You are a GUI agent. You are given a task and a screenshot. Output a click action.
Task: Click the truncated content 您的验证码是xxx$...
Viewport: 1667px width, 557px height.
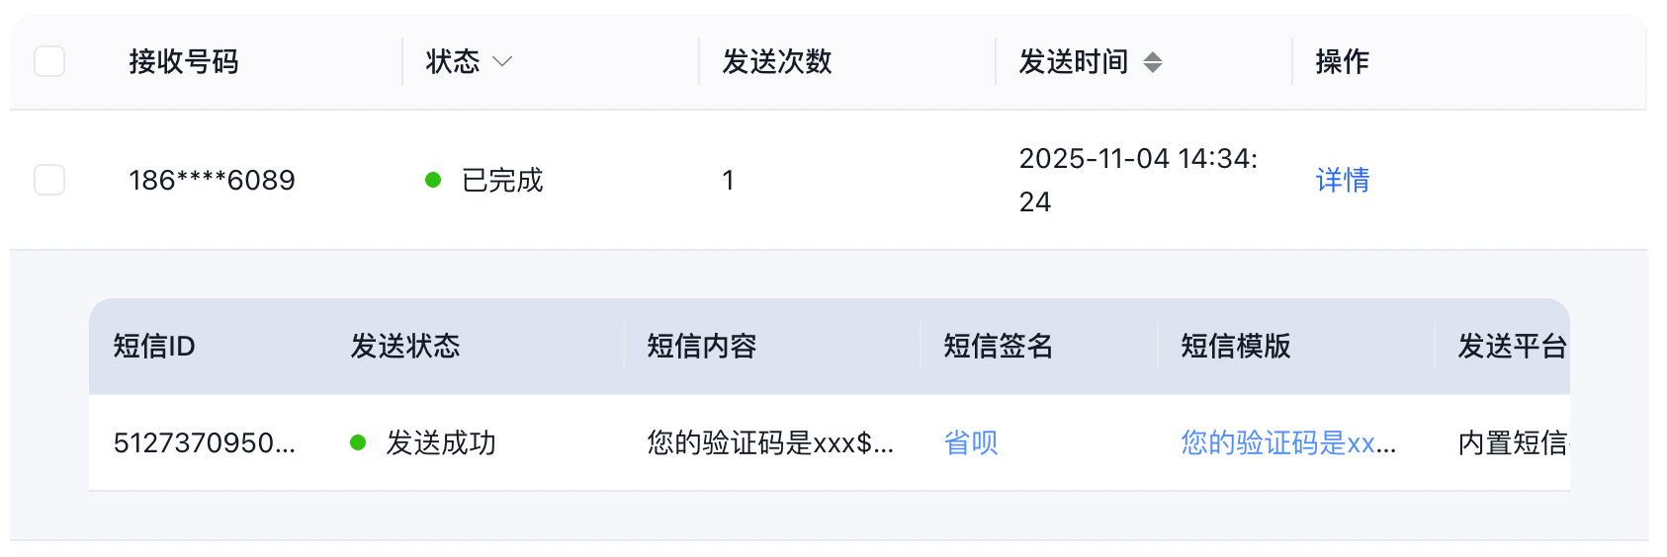click(769, 442)
